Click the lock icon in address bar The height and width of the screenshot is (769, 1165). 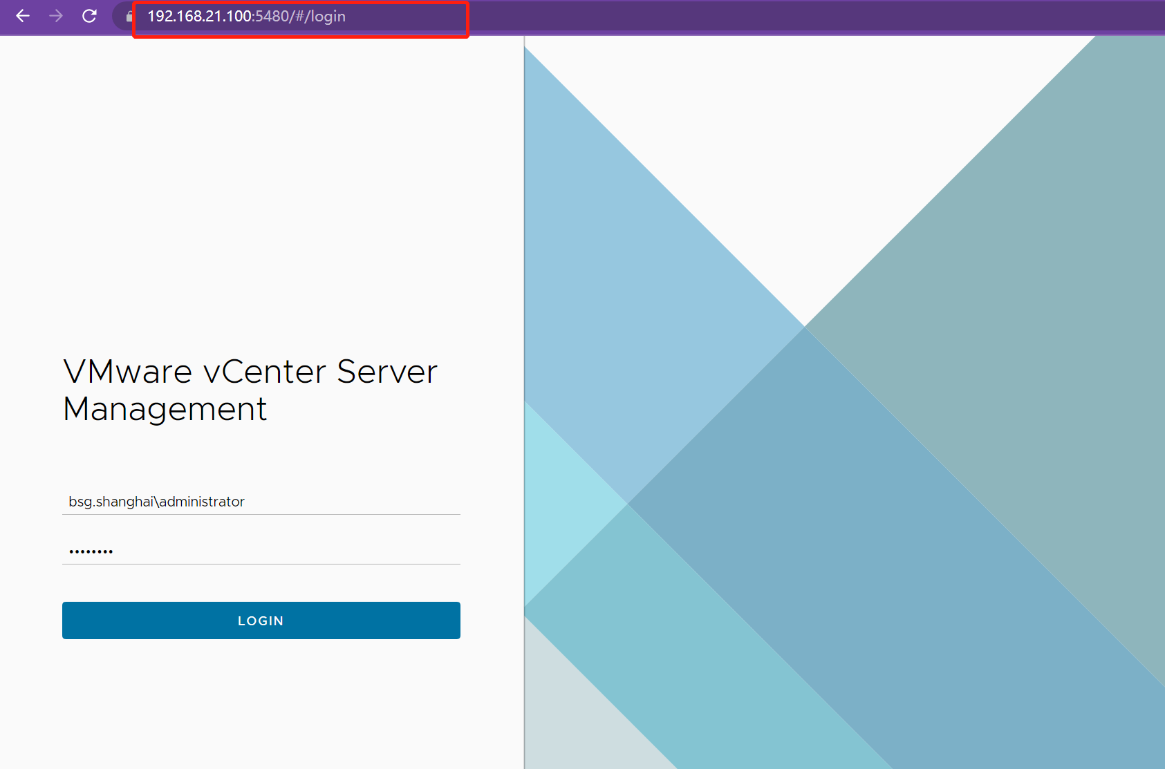(x=129, y=16)
